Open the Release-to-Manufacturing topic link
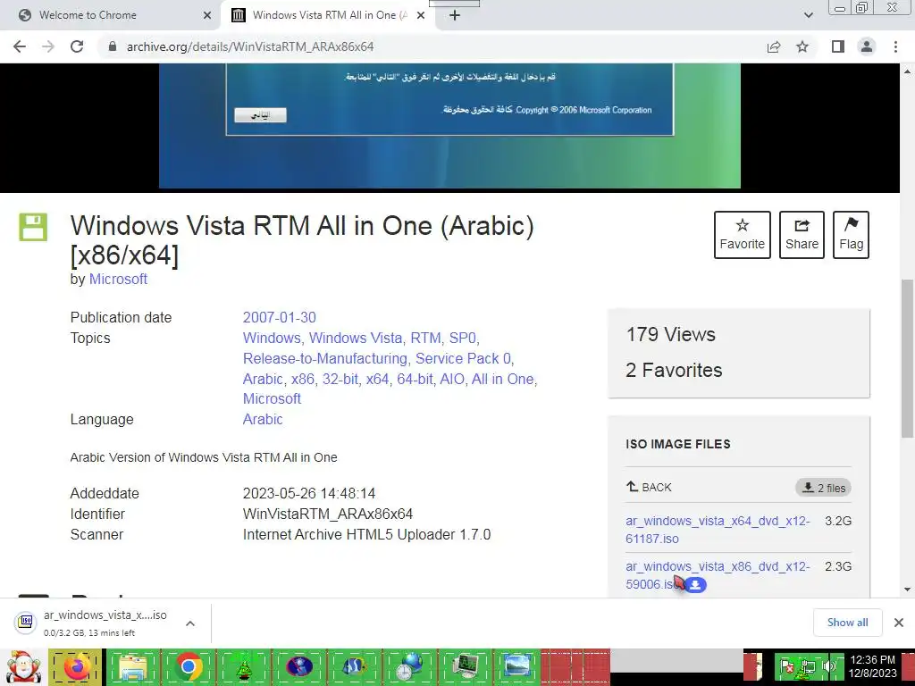Image resolution: width=915 pixels, height=686 pixels. pyautogui.click(x=325, y=358)
